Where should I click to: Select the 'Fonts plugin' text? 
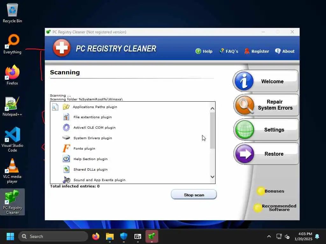click(x=84, y=149)
